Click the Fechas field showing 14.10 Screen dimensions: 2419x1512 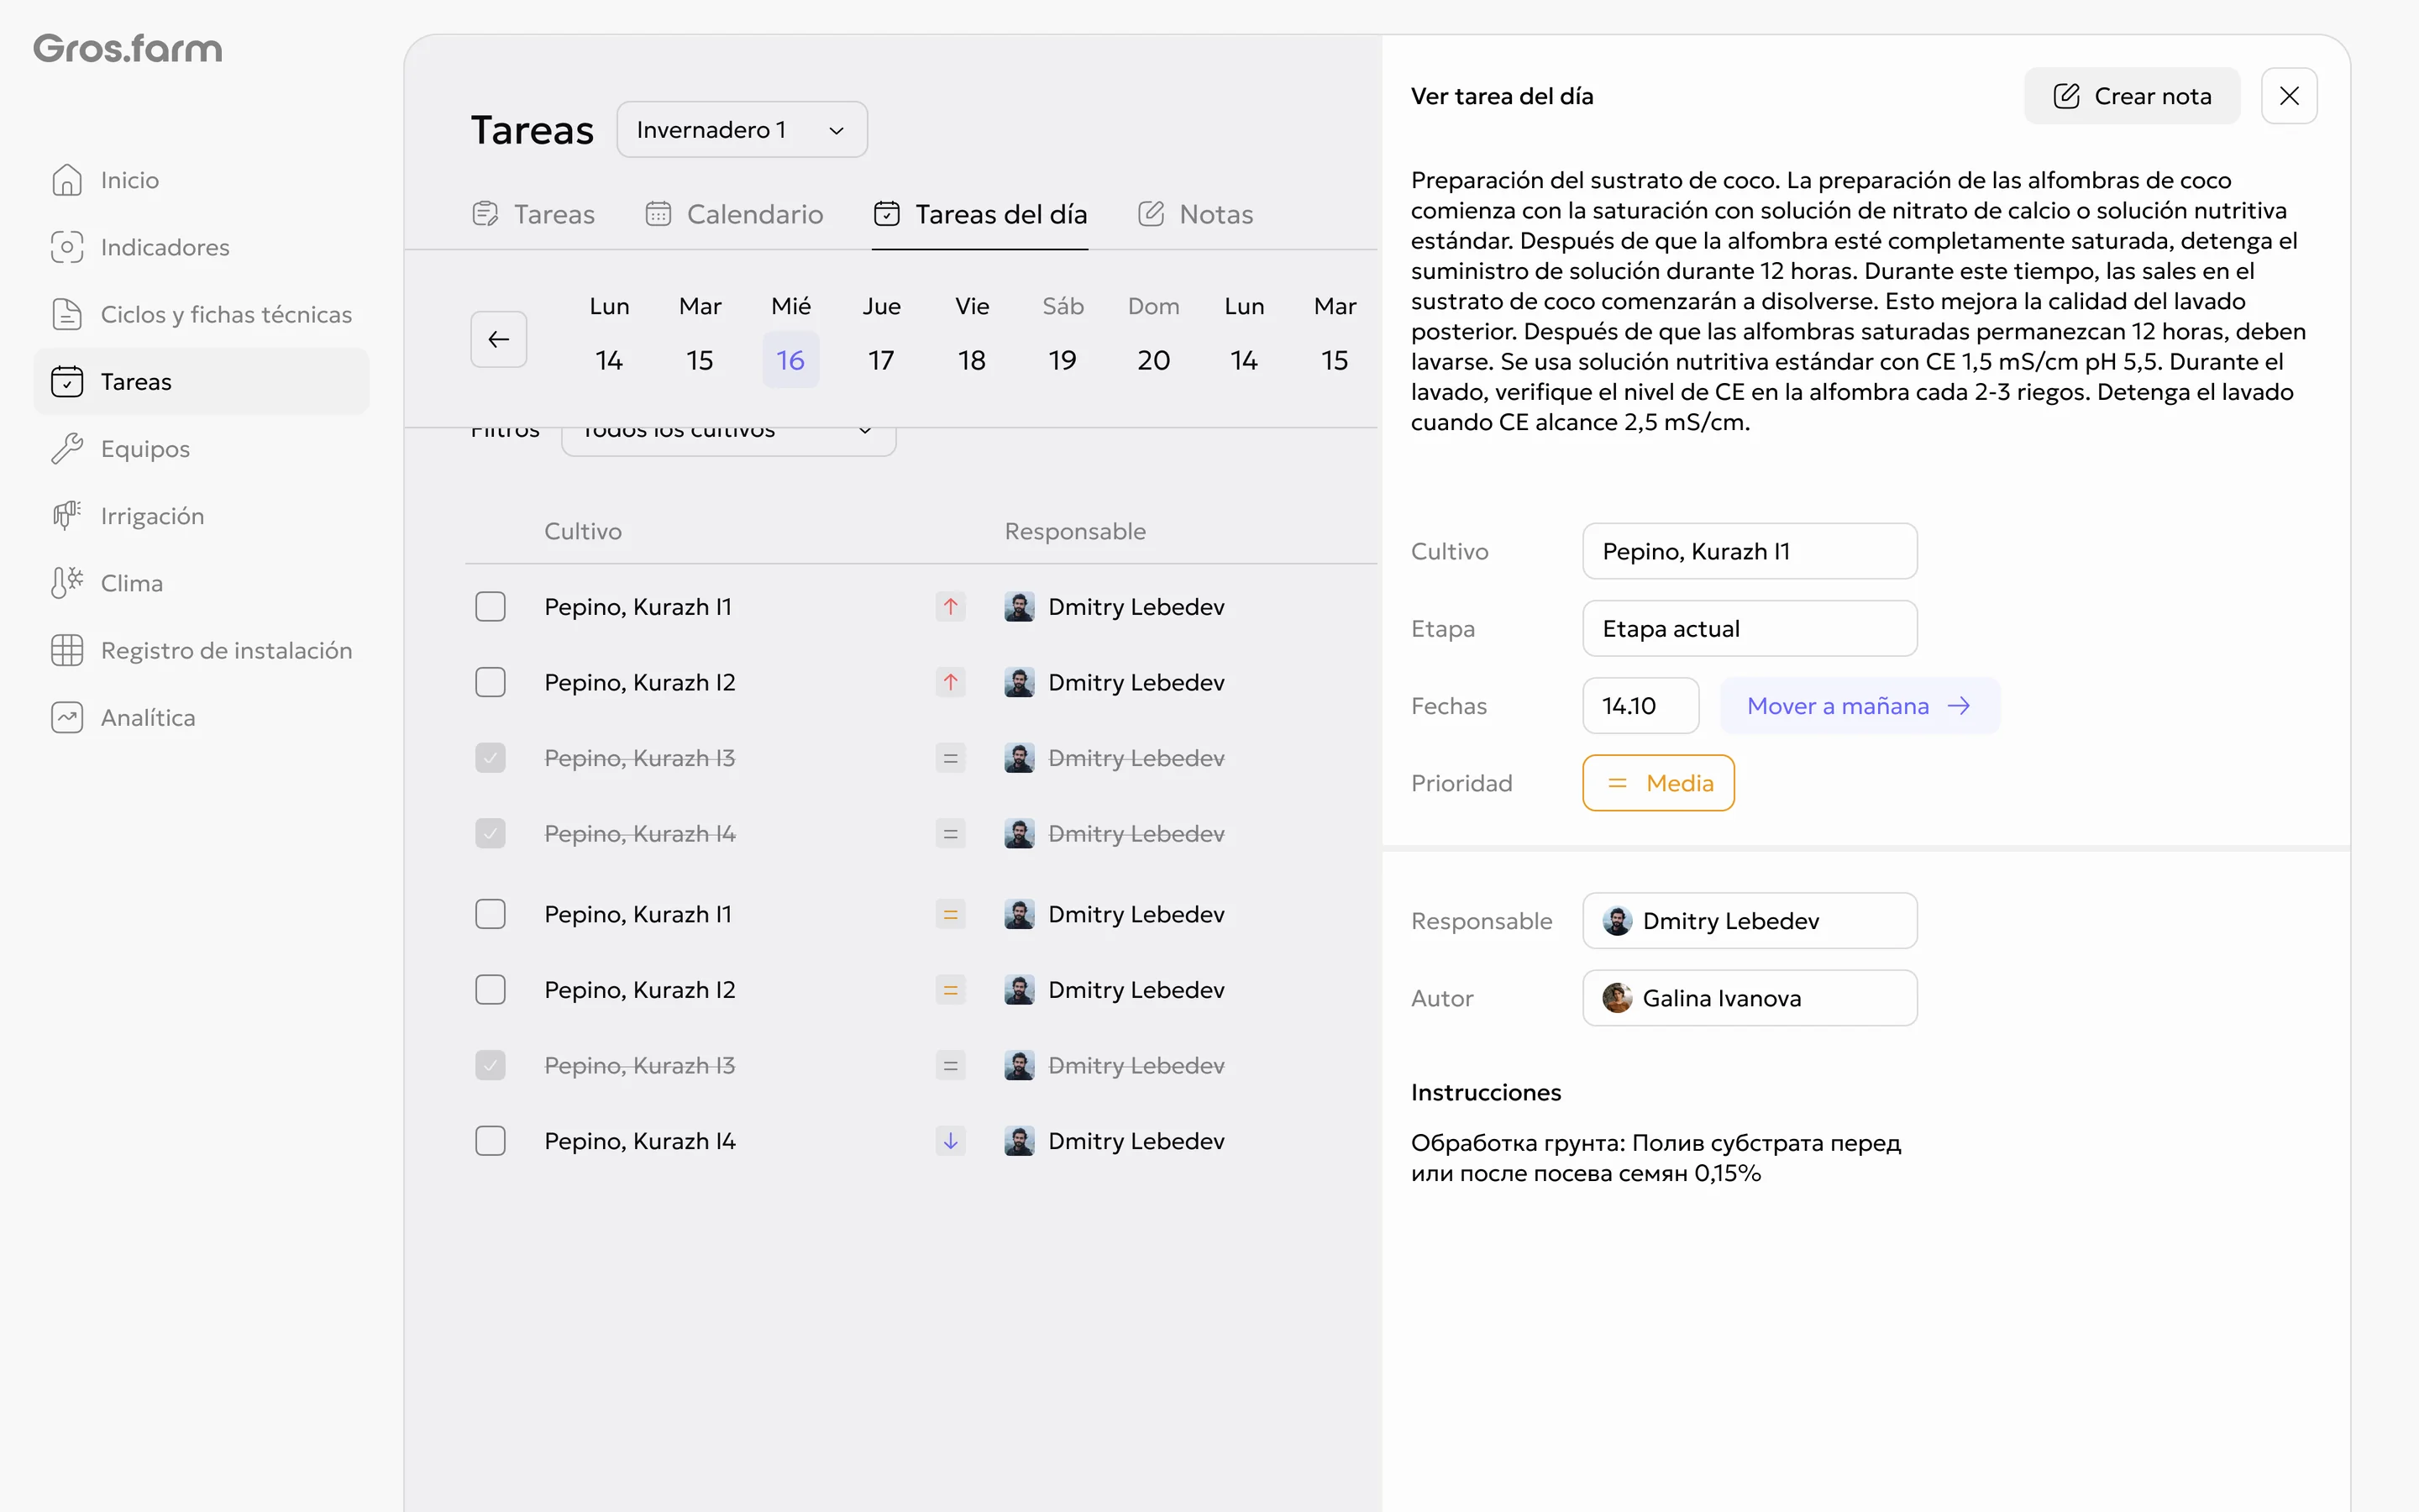pos(1640,706)
